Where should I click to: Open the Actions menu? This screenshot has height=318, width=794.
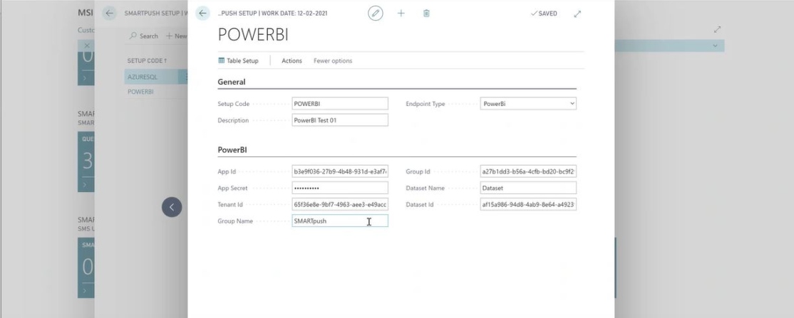292,60
